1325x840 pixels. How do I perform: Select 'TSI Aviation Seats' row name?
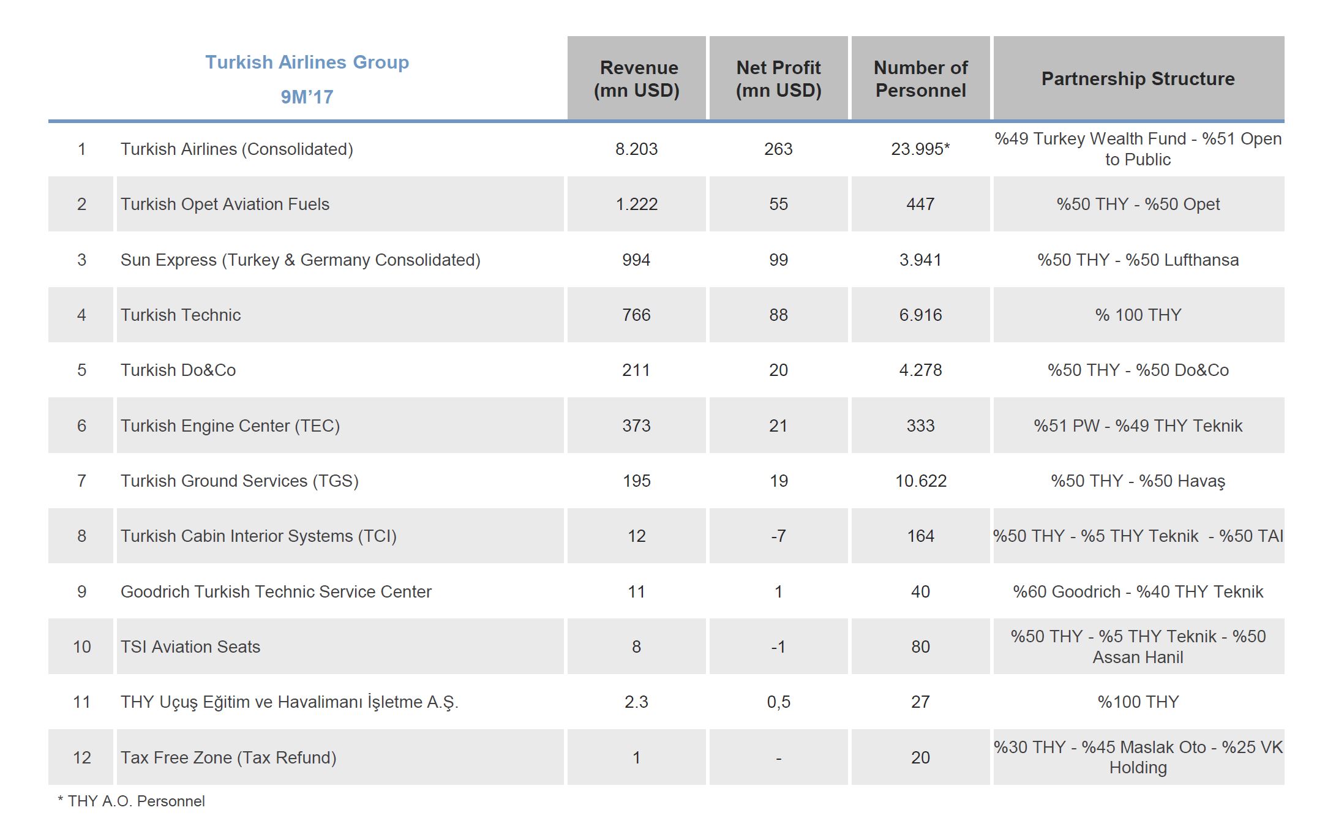pyautogui.click(x=190, y=647)
